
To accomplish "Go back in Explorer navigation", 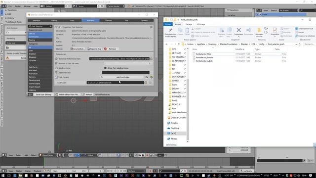I will click(x=166, y=44).
